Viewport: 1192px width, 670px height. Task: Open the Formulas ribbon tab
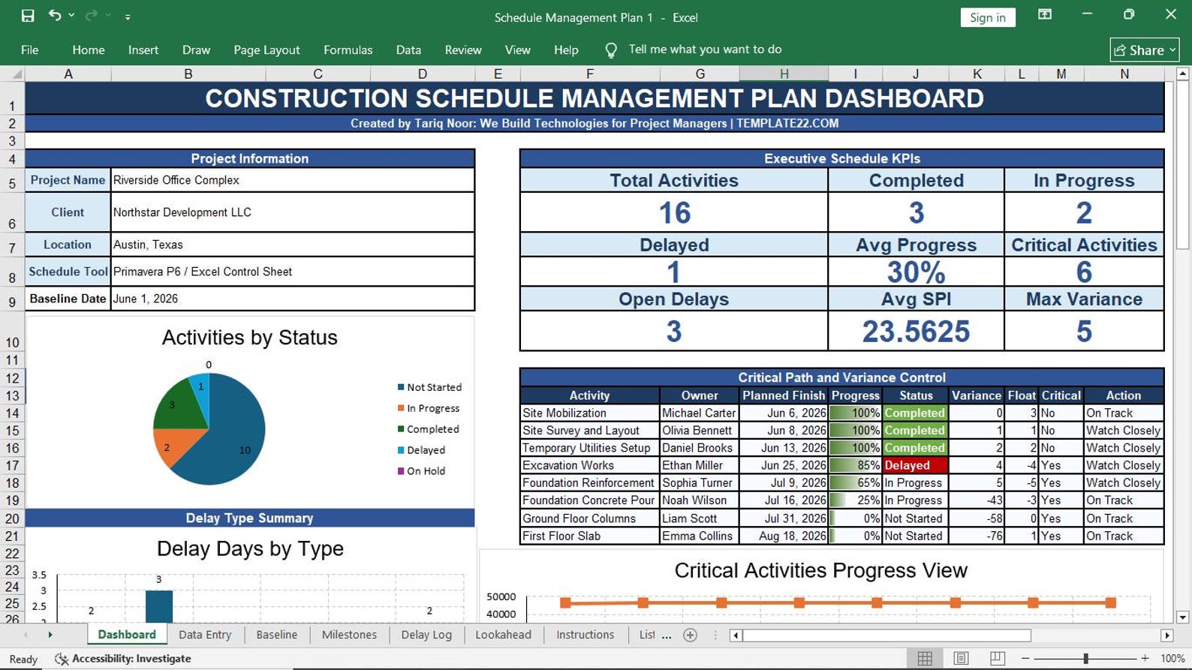(x=348, y=50)
